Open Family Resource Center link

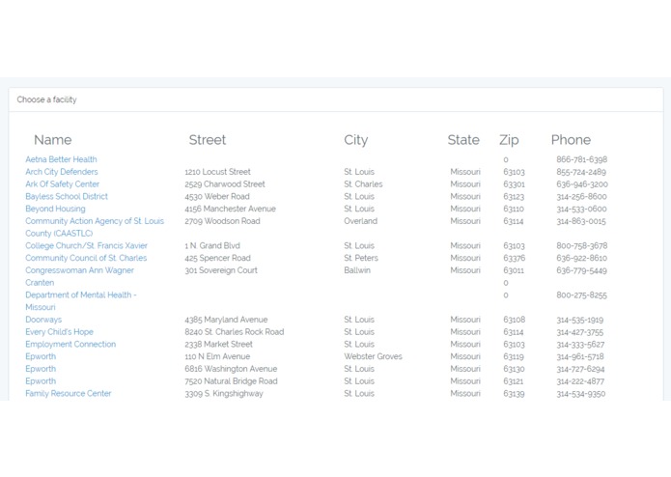coord(68,394)
